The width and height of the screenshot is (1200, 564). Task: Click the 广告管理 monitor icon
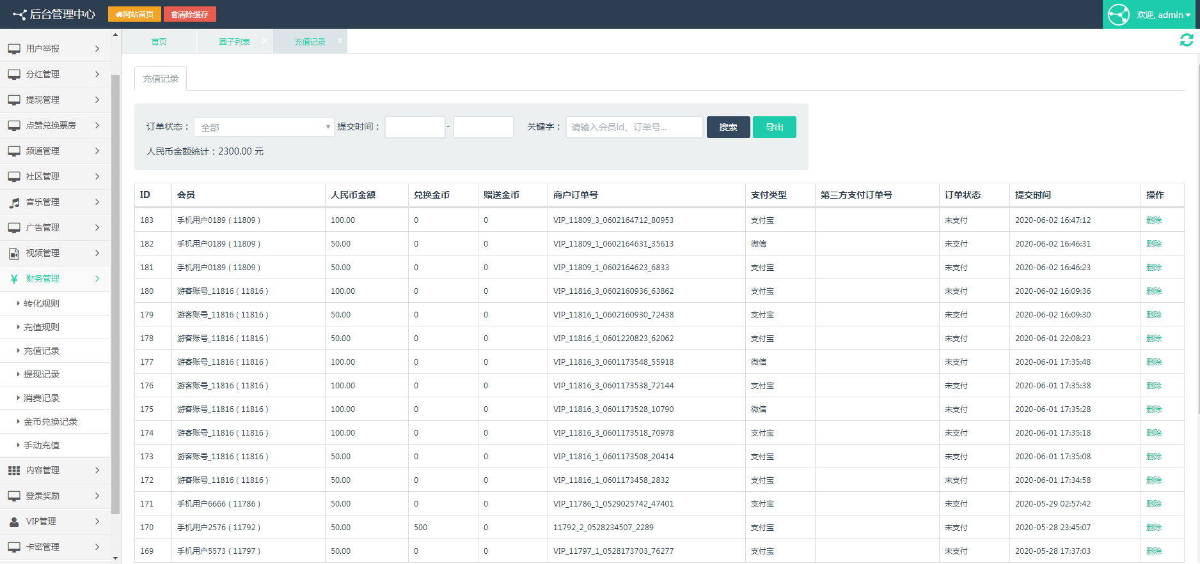point(14,227)
